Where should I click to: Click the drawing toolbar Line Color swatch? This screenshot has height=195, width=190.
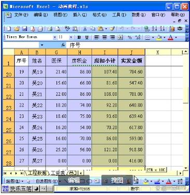tap(157, 182)
